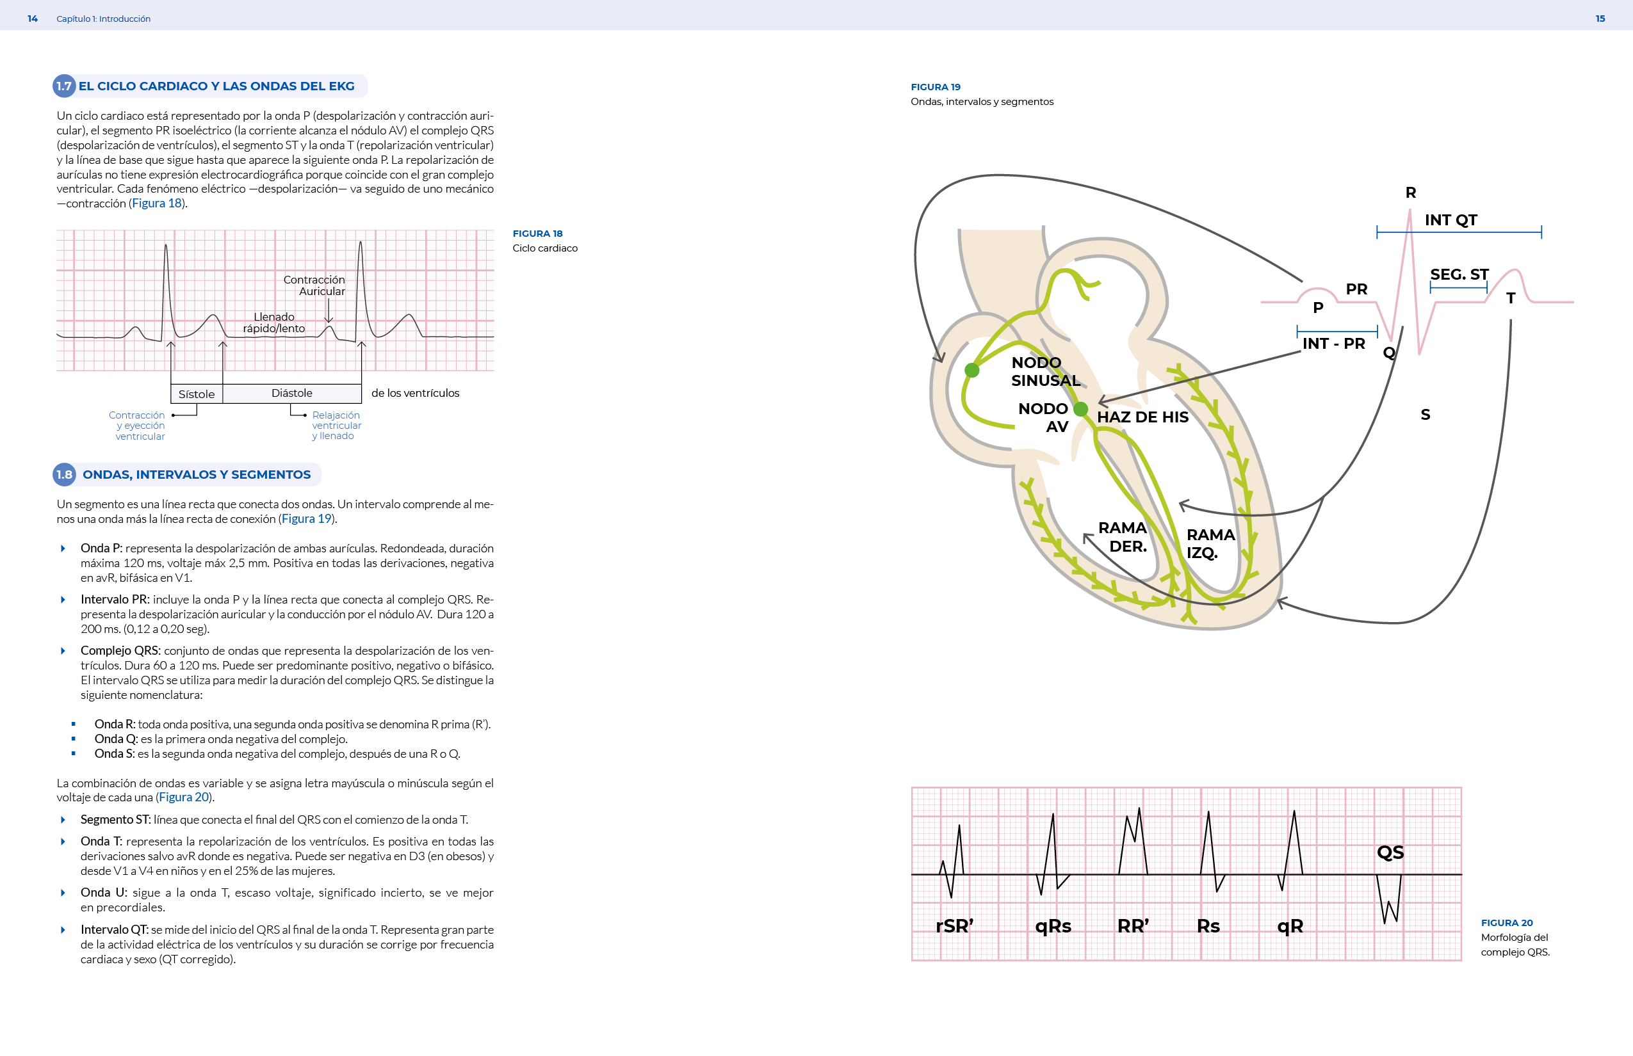Open the Figura 19 reference link
1633x1056 pixels.
[x=307, y=519]
